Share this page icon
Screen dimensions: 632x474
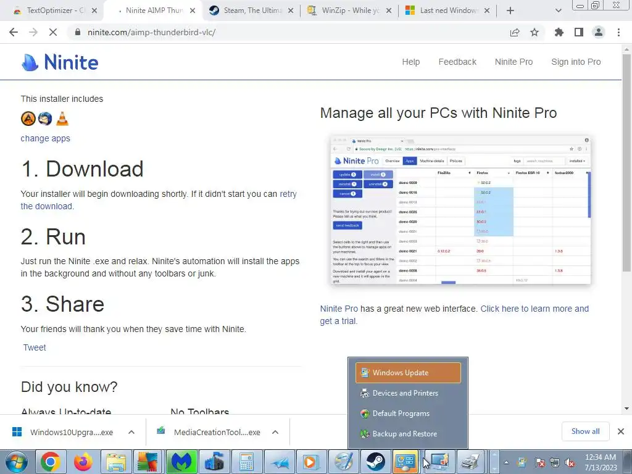[515, 32]
